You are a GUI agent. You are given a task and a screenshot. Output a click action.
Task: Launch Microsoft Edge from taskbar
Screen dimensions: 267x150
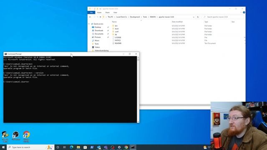click(71, 147)
